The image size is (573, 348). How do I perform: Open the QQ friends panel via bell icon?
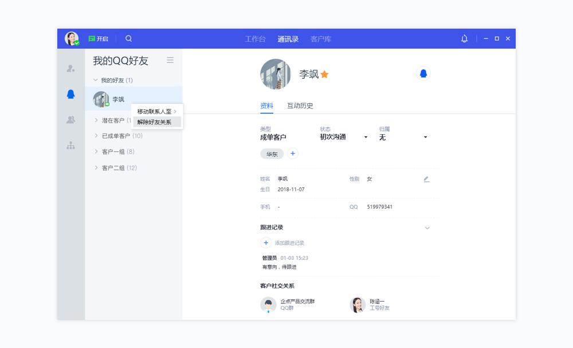[x=71, y=95]
